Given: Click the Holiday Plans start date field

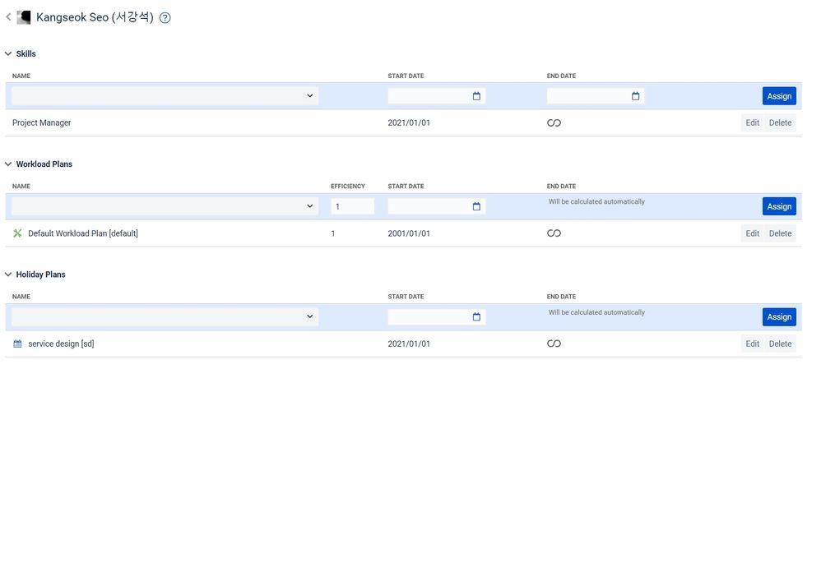Looking at the screenshot, I should [x=436, y=317].
